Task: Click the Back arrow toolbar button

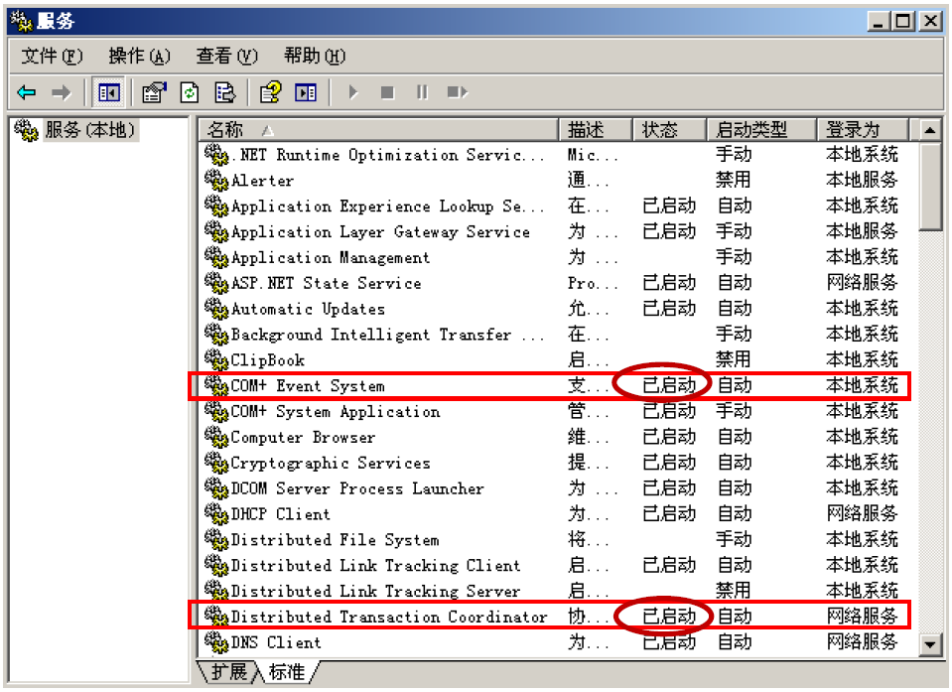Action: point(27,92)
